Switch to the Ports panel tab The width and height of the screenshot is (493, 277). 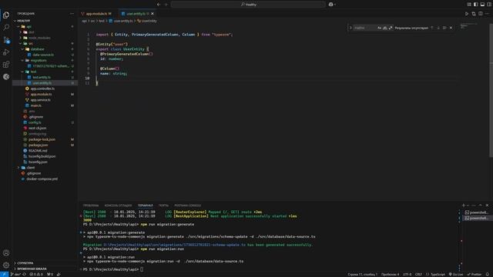pyautogui.click(x=163, y=205)
